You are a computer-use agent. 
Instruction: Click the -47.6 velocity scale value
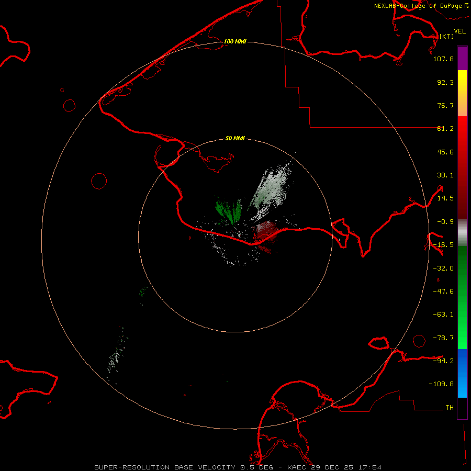(443, 291)
